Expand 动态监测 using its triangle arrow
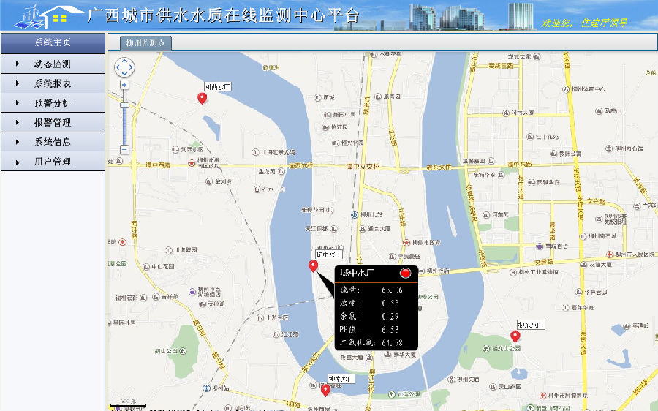The width and height of the screenshot is (658, 411). point(17,64)
